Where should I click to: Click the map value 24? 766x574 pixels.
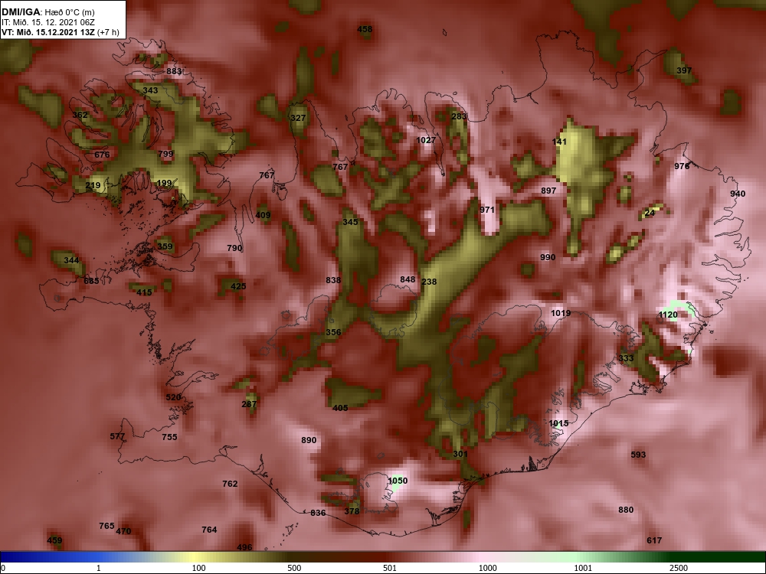coord(650,214)
